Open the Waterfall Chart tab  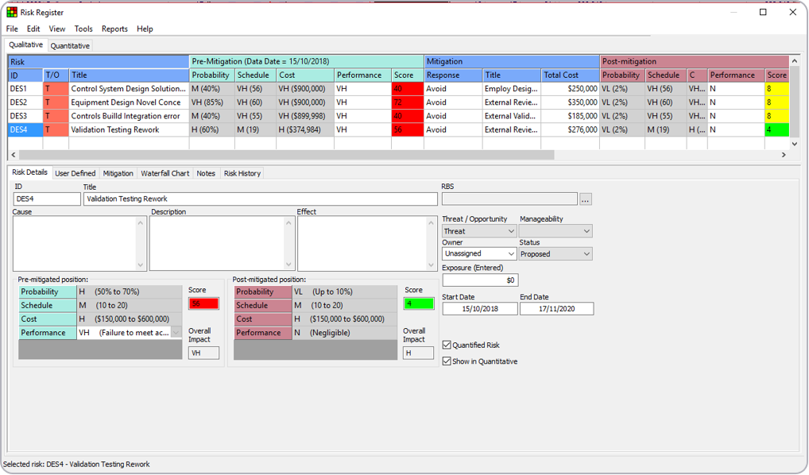pos(165,173)
